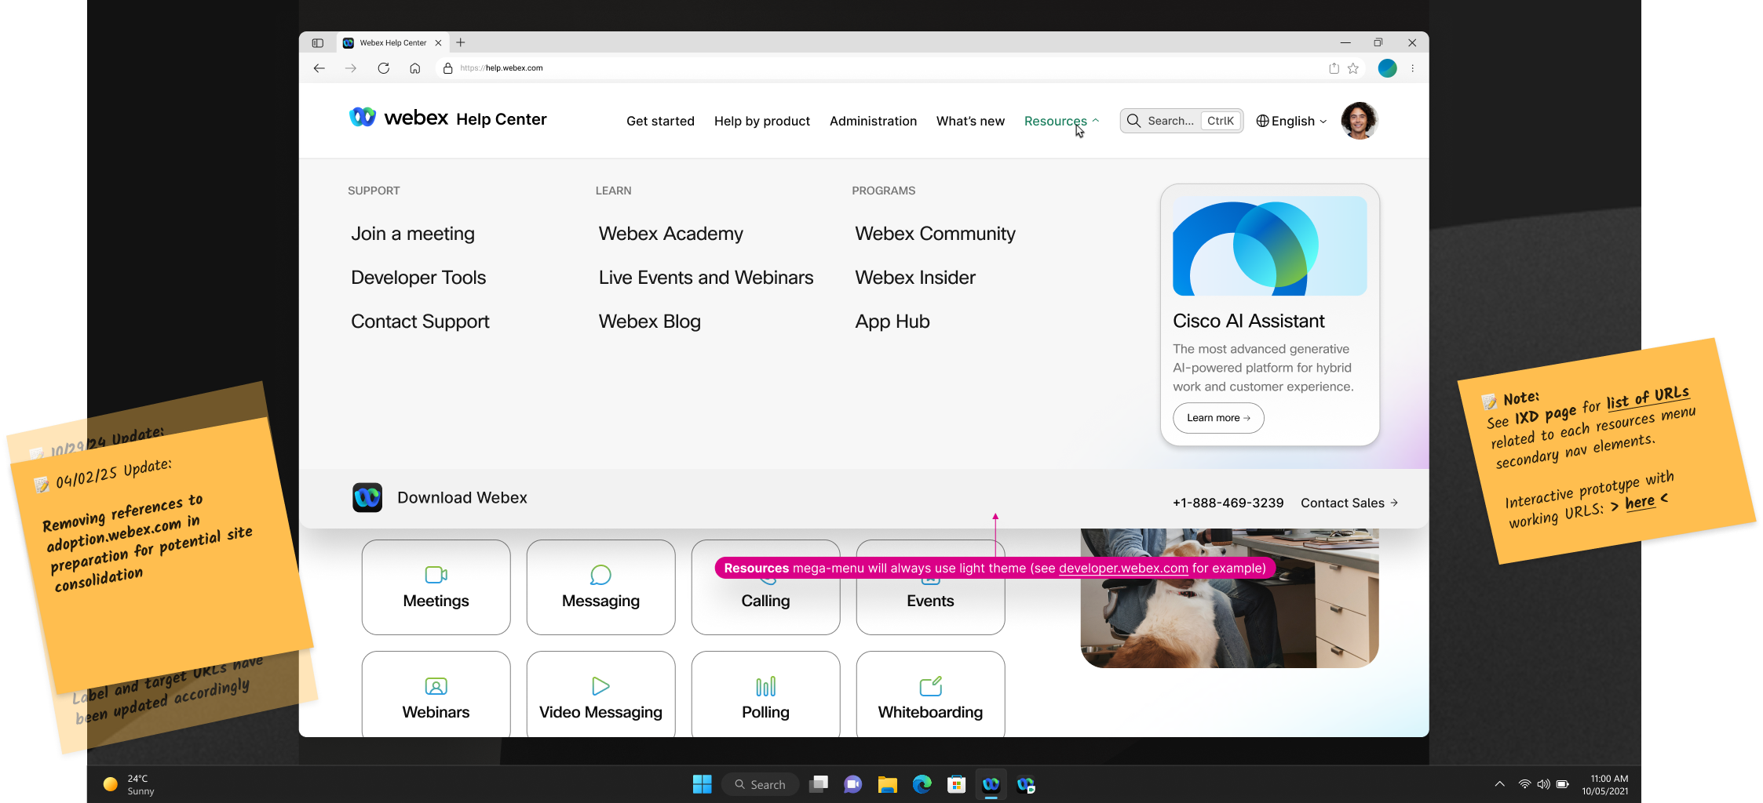Screen dimensions: 1763x803
Task: Click the search magnifier icon
Action: coord(1133,120)
